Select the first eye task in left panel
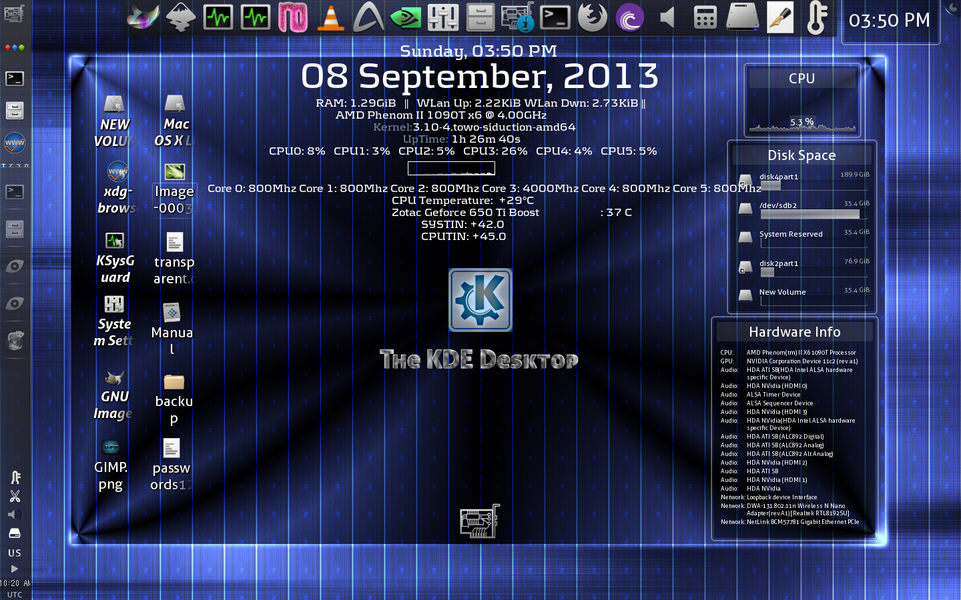Screen dimensions: 961x600 tap(15, 266)
